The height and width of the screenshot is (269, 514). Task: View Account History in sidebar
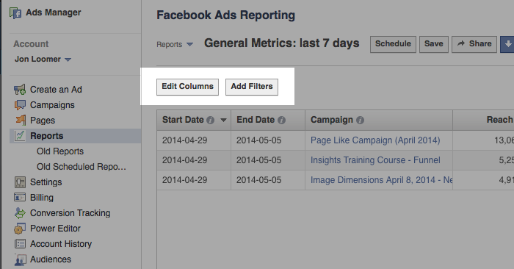click(61, 244)
